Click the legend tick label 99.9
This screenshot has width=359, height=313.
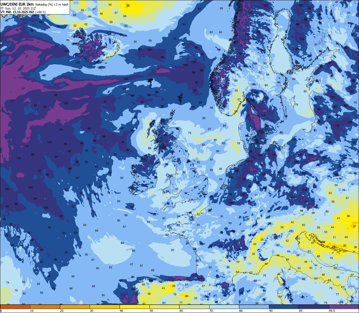click(x=332, y=311)
